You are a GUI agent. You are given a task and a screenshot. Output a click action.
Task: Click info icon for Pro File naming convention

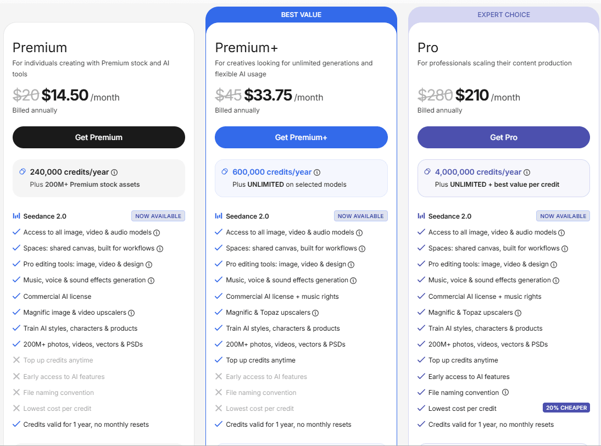505,393
